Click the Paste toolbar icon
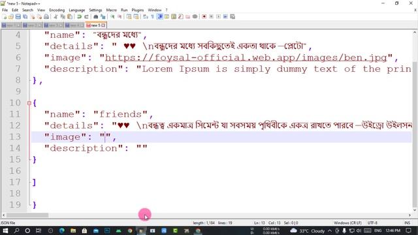 pyautogui.click(x=70, y=17)
